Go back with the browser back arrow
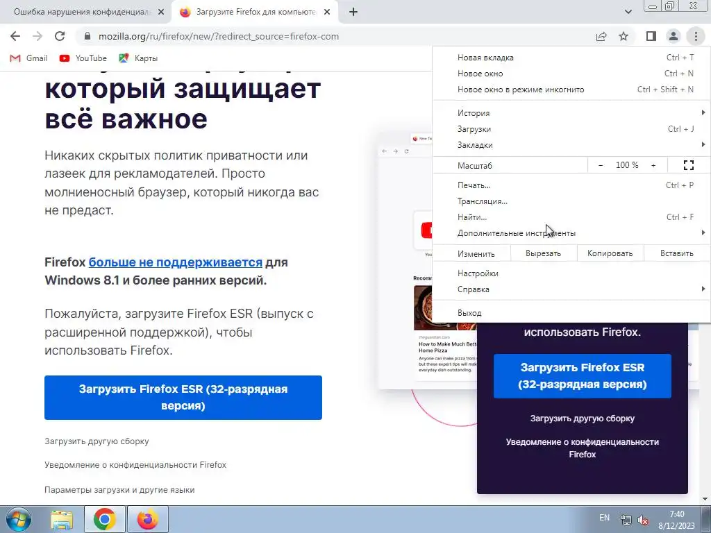This screenshot has height=533, width=711. (15, 36)
